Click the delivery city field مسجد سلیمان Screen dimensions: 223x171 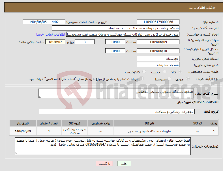click(158, 65)
